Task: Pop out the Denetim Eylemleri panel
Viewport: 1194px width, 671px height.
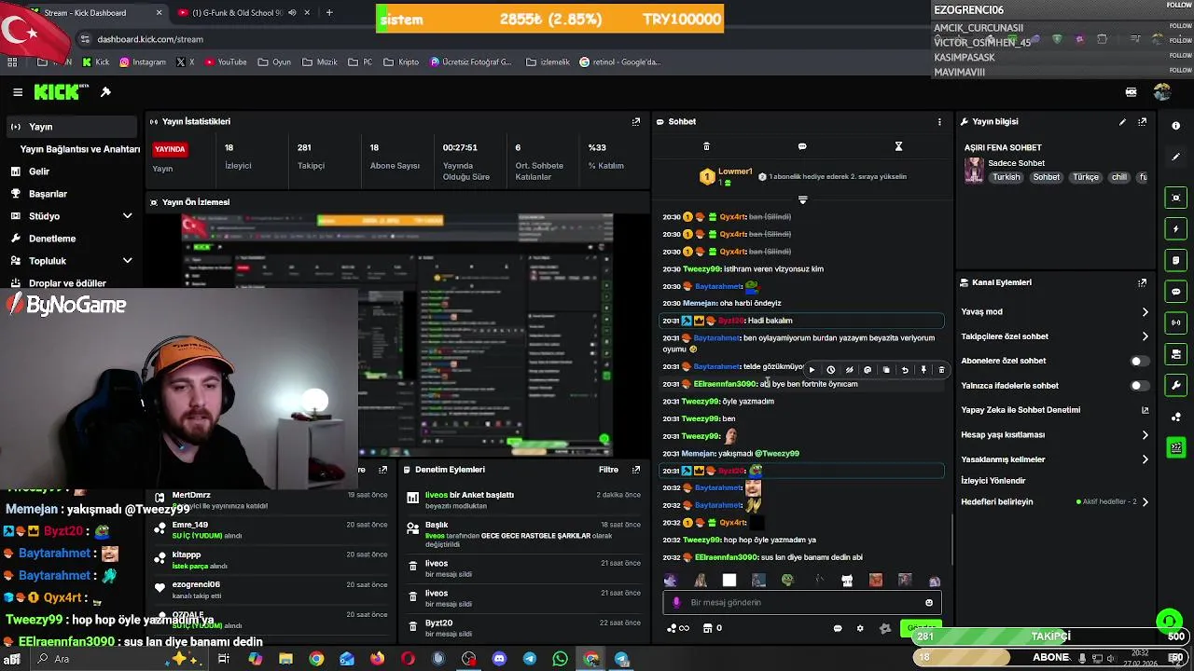Action: click(636, 470)
